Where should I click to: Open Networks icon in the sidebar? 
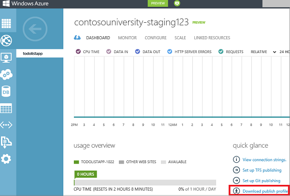(x=7, y=125)
